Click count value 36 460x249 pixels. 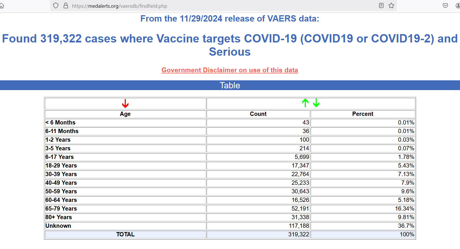pyautogui.click(x=306, y=131)
